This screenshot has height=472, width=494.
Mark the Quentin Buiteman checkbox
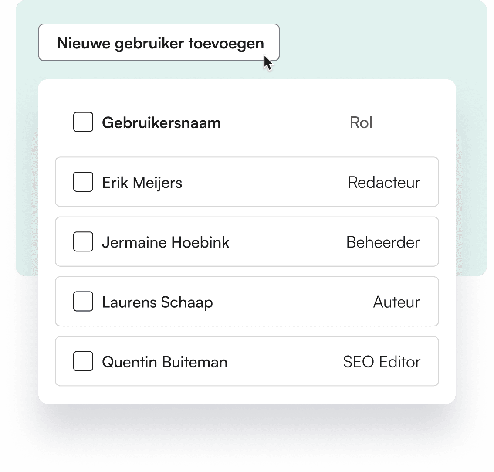tap(83, 361)
